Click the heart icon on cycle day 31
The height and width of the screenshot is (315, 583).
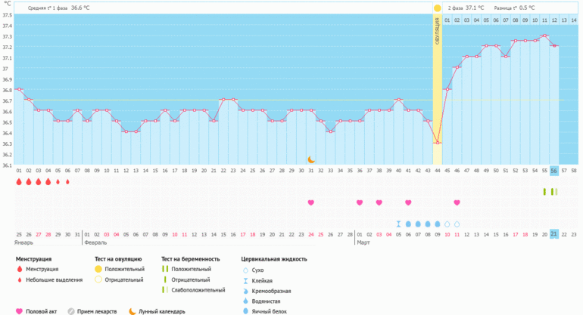coord(311,202)
